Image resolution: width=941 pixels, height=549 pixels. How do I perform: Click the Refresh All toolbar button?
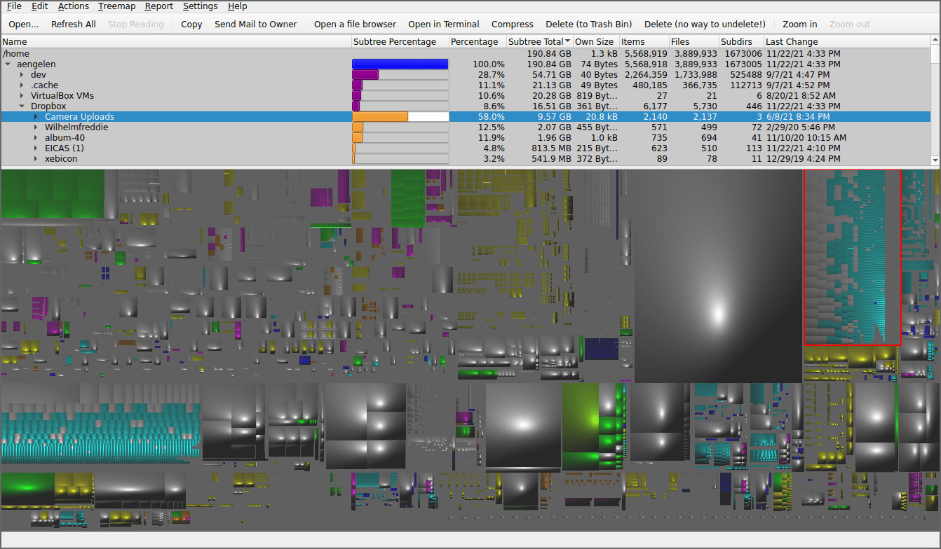click(73, 24)
